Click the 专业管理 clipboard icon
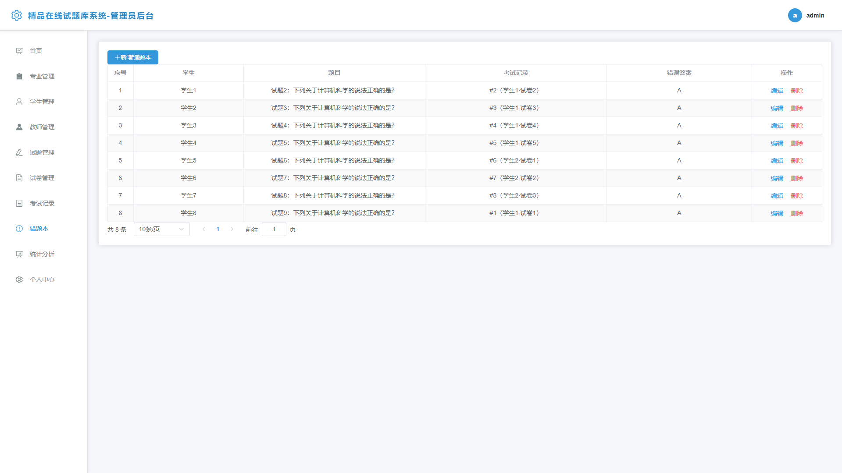 [19, 76]
